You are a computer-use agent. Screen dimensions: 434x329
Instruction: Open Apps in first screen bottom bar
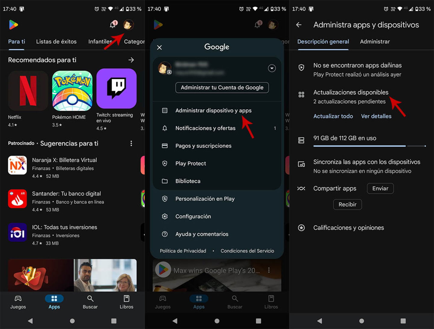tap(54, 302)
